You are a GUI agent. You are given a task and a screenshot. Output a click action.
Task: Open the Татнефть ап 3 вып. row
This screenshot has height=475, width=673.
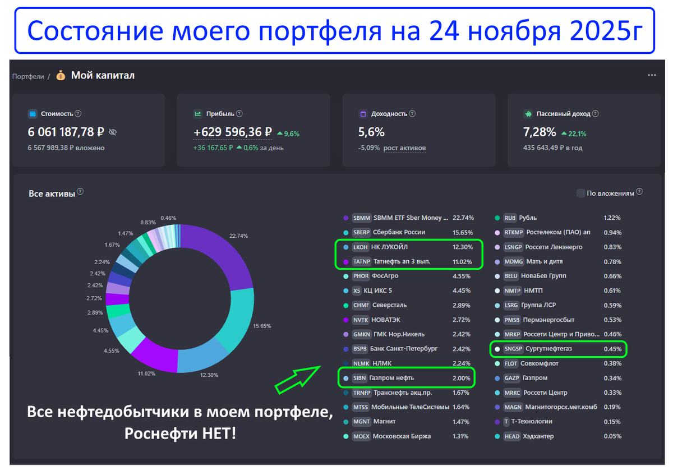(x=407, y=261)
